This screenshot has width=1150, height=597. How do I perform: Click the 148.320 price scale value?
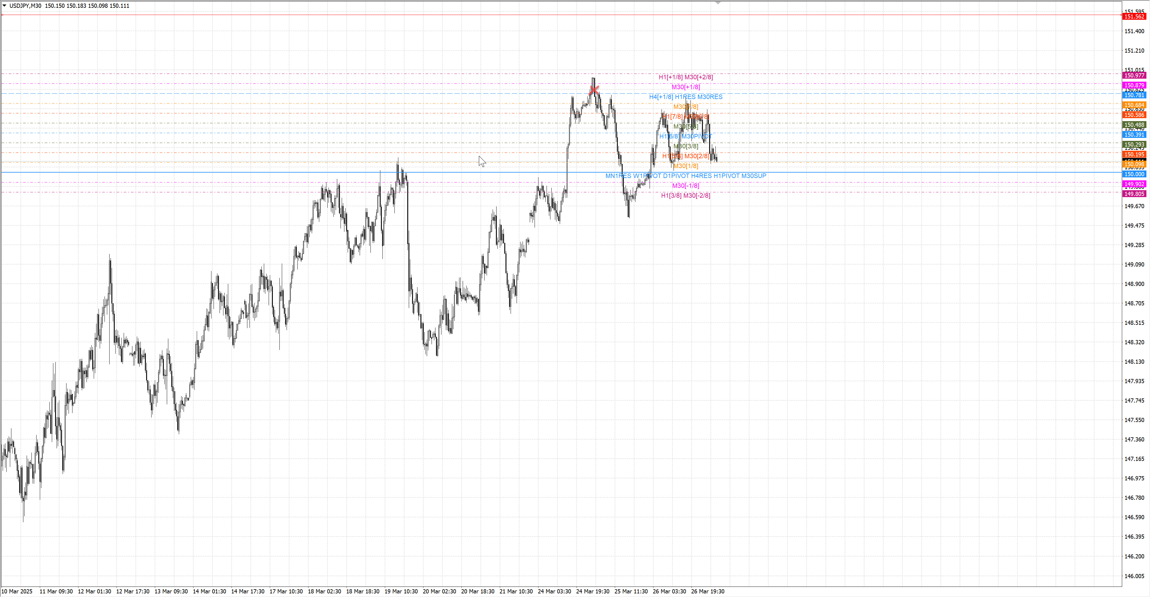[1134, 342]
